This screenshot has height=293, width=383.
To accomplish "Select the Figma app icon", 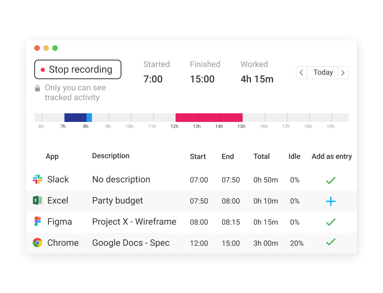I will pos(37,222).
